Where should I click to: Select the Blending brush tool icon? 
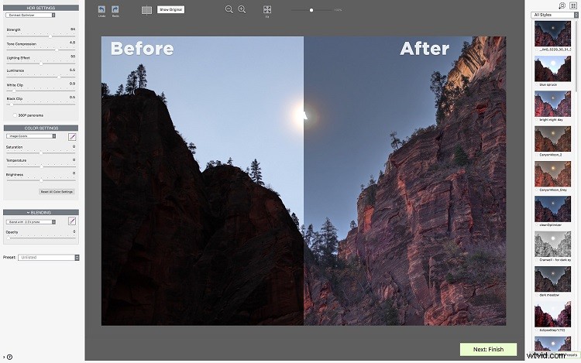coord(72,221)
